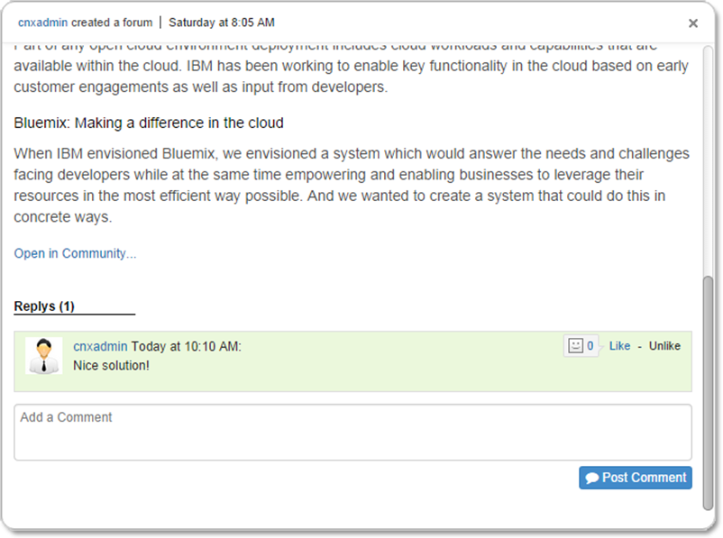
Task: Focus the Add a Comment text box
Action: (352, 433)
